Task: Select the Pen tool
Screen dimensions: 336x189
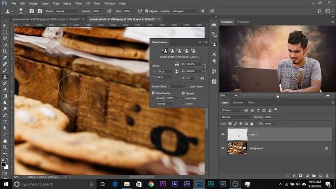Action: pyautogui.click(x=5, y=115)
